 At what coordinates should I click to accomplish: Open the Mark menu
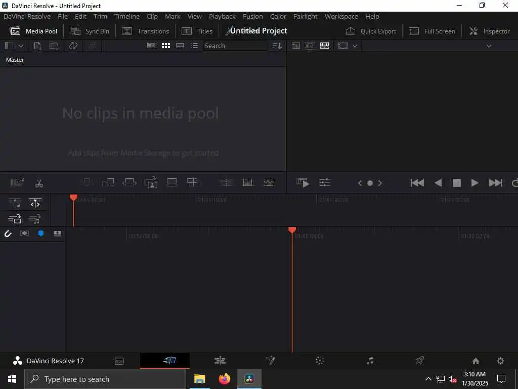(173, 17)
